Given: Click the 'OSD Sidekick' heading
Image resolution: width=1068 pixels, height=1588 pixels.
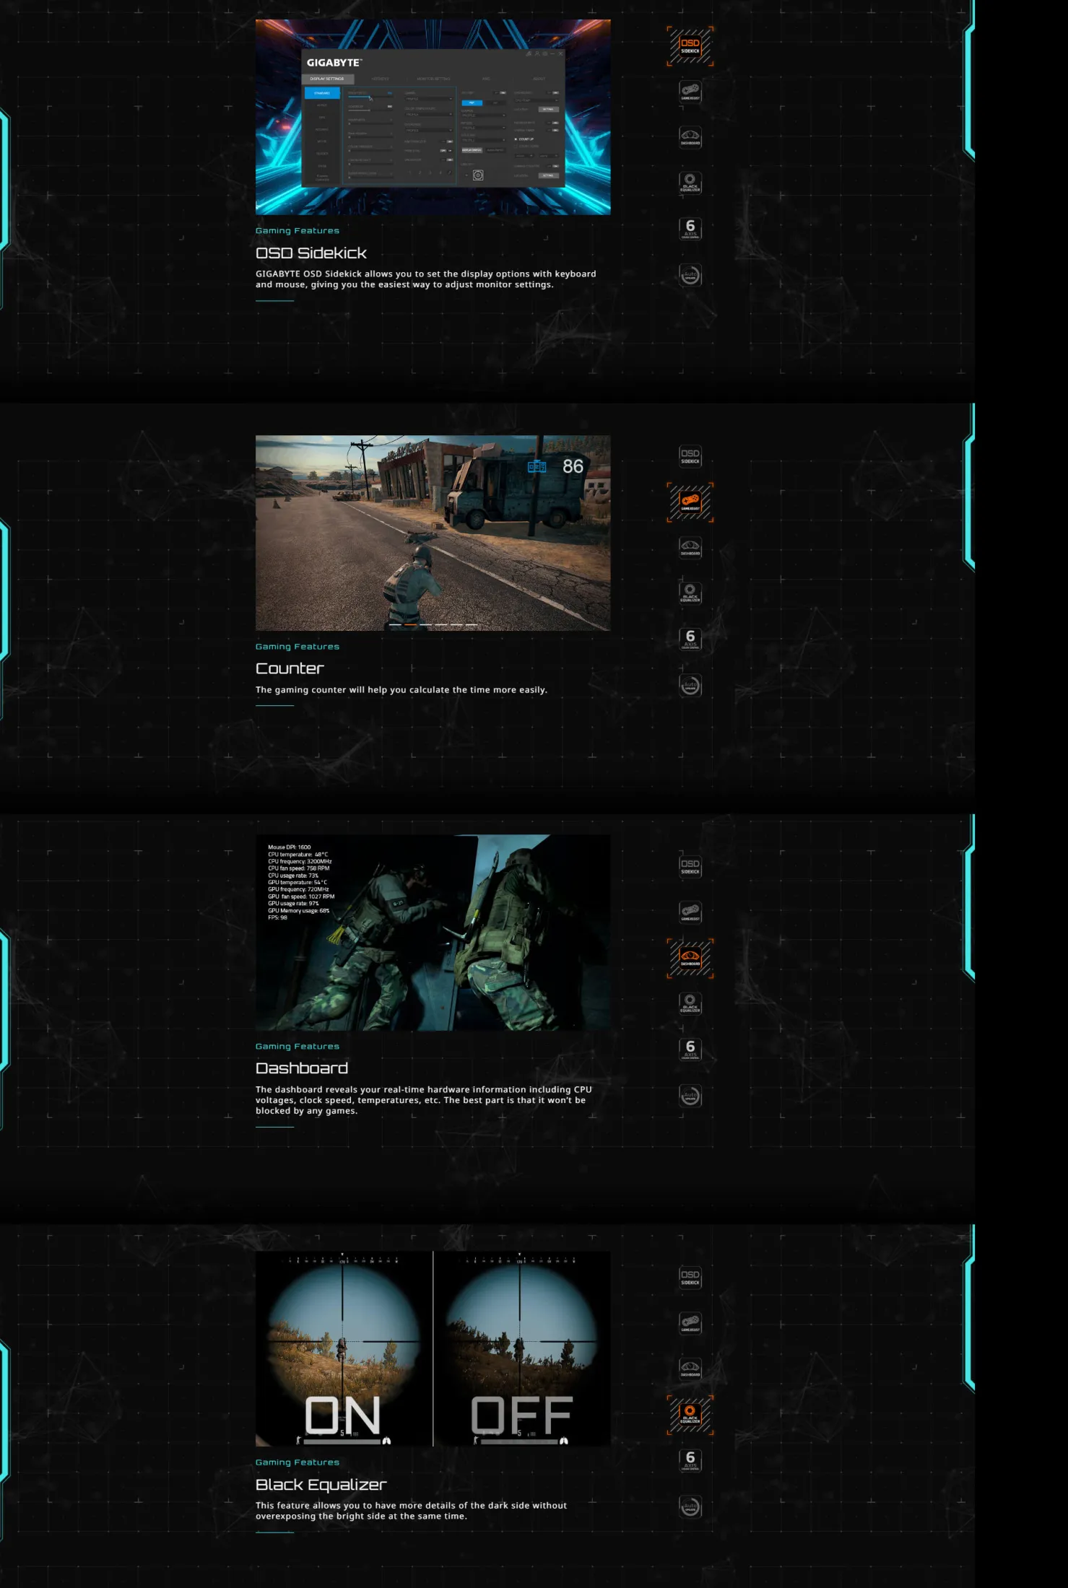Looking at the screenshot, I should tap(311, 253).
